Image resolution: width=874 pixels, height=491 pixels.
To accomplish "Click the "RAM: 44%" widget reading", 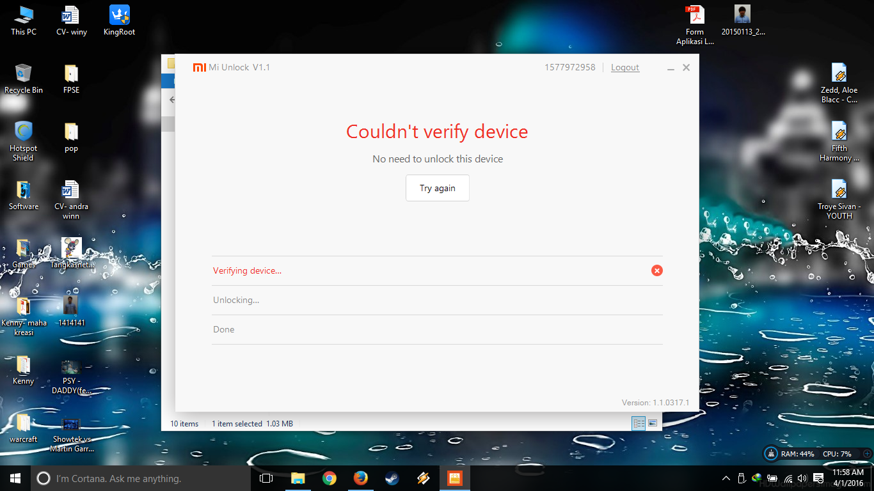I will pos(798,454).
